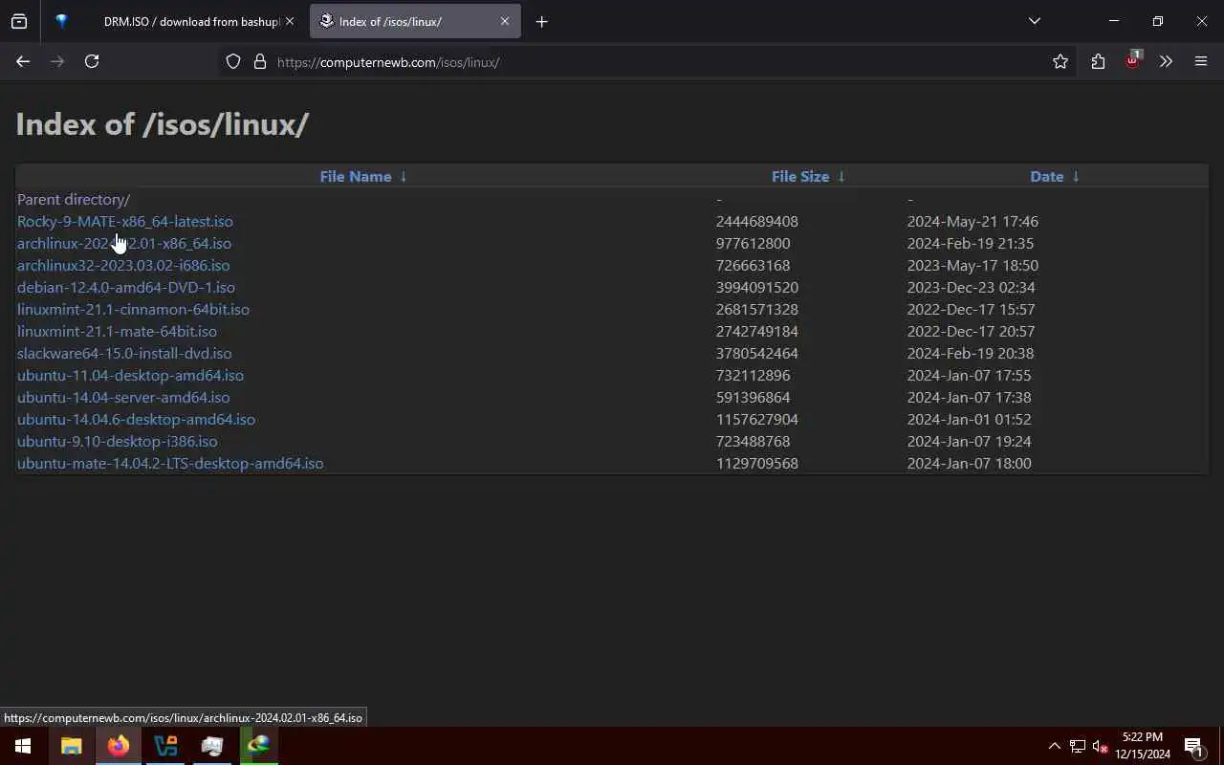
Task: Show hidden system tray icons
Action: click(1055, 746)
